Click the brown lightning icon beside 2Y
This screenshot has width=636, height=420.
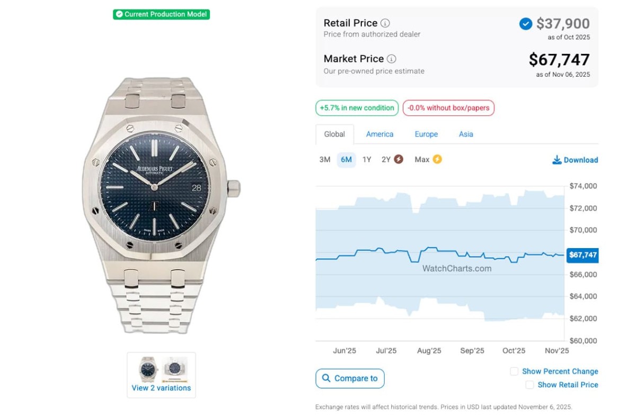point(399,159)
